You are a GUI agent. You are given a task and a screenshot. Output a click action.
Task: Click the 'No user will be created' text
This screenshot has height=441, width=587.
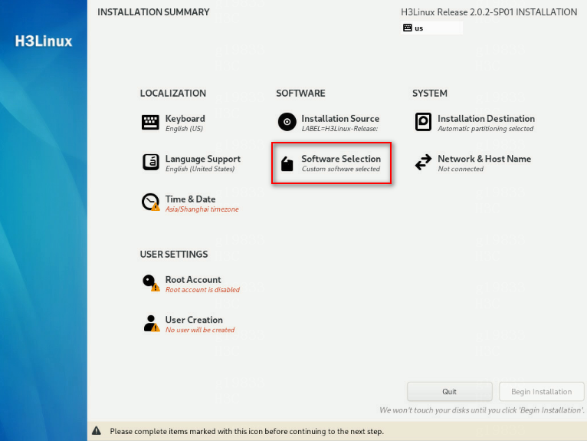coord(200,330)
